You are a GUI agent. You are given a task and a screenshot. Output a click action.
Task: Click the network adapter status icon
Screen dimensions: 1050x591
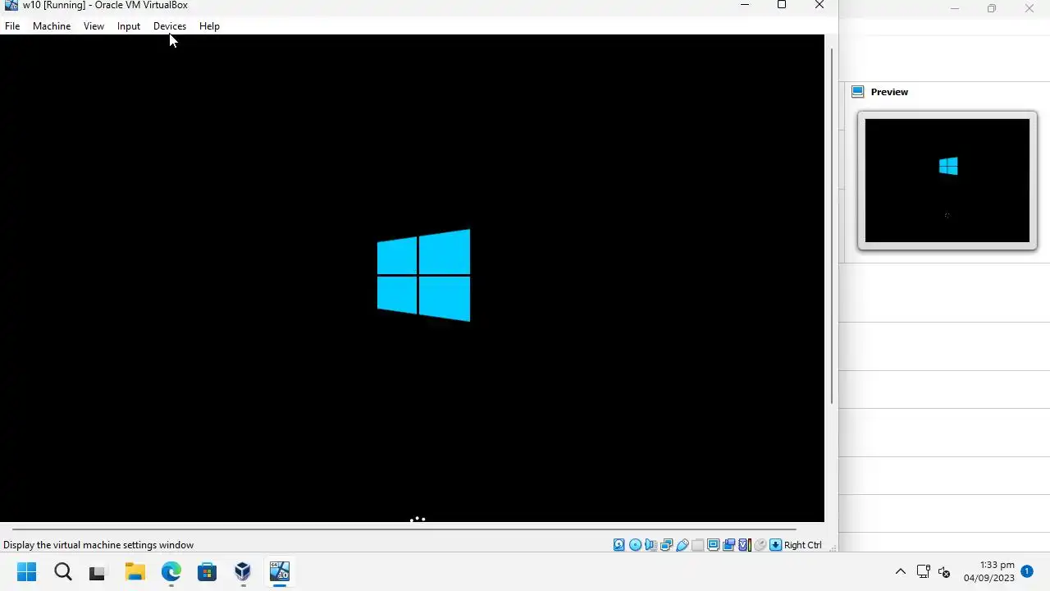point(666,545)
